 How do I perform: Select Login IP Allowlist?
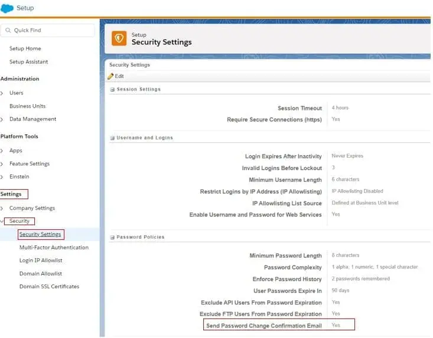pyautogui.click(x=41, y=261)
